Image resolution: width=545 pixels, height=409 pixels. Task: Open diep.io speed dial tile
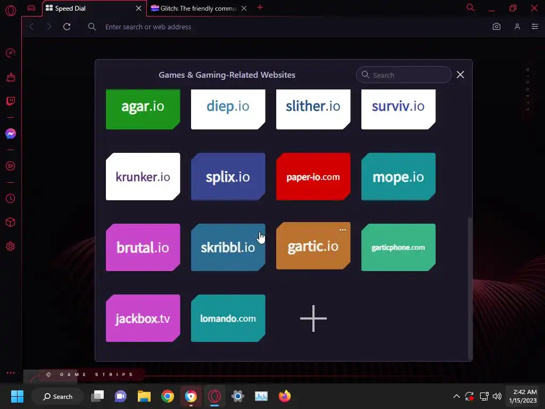(x=228, y=109)
